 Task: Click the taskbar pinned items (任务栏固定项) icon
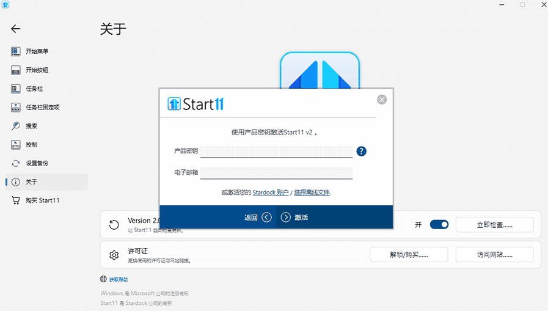[16, 108]
